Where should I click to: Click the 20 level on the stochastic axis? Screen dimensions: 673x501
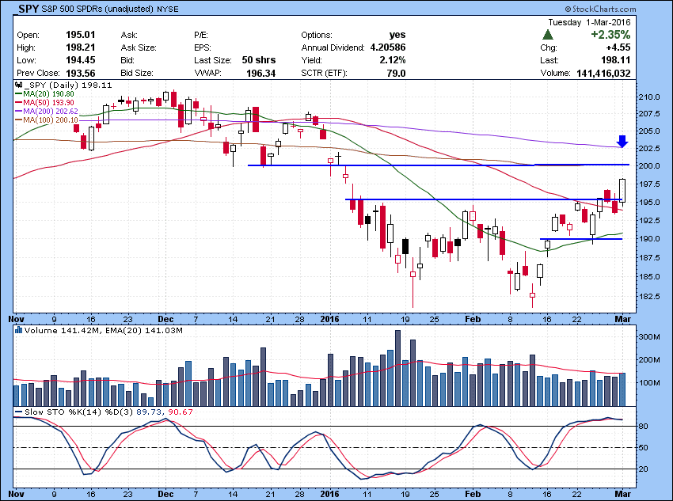[x=644, y=469]
